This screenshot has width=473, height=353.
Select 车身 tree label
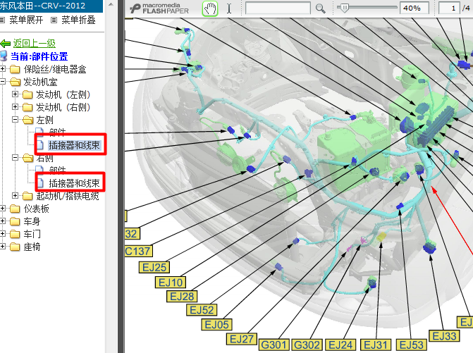pos(32,221)
